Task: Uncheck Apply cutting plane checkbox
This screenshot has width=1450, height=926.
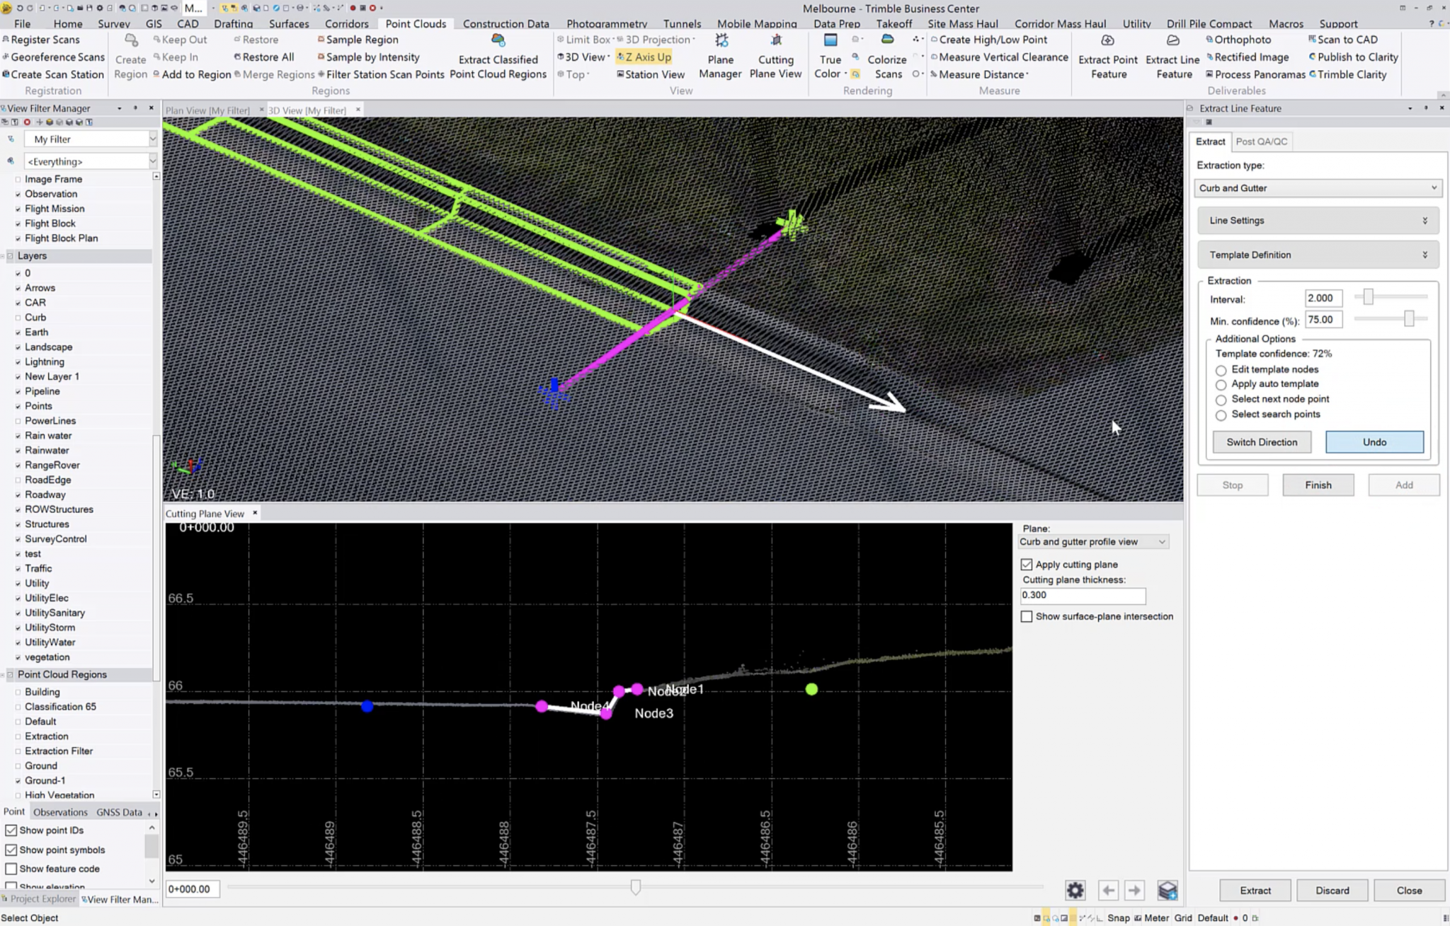Action: pyautogui.click(x=1027, y=565)
